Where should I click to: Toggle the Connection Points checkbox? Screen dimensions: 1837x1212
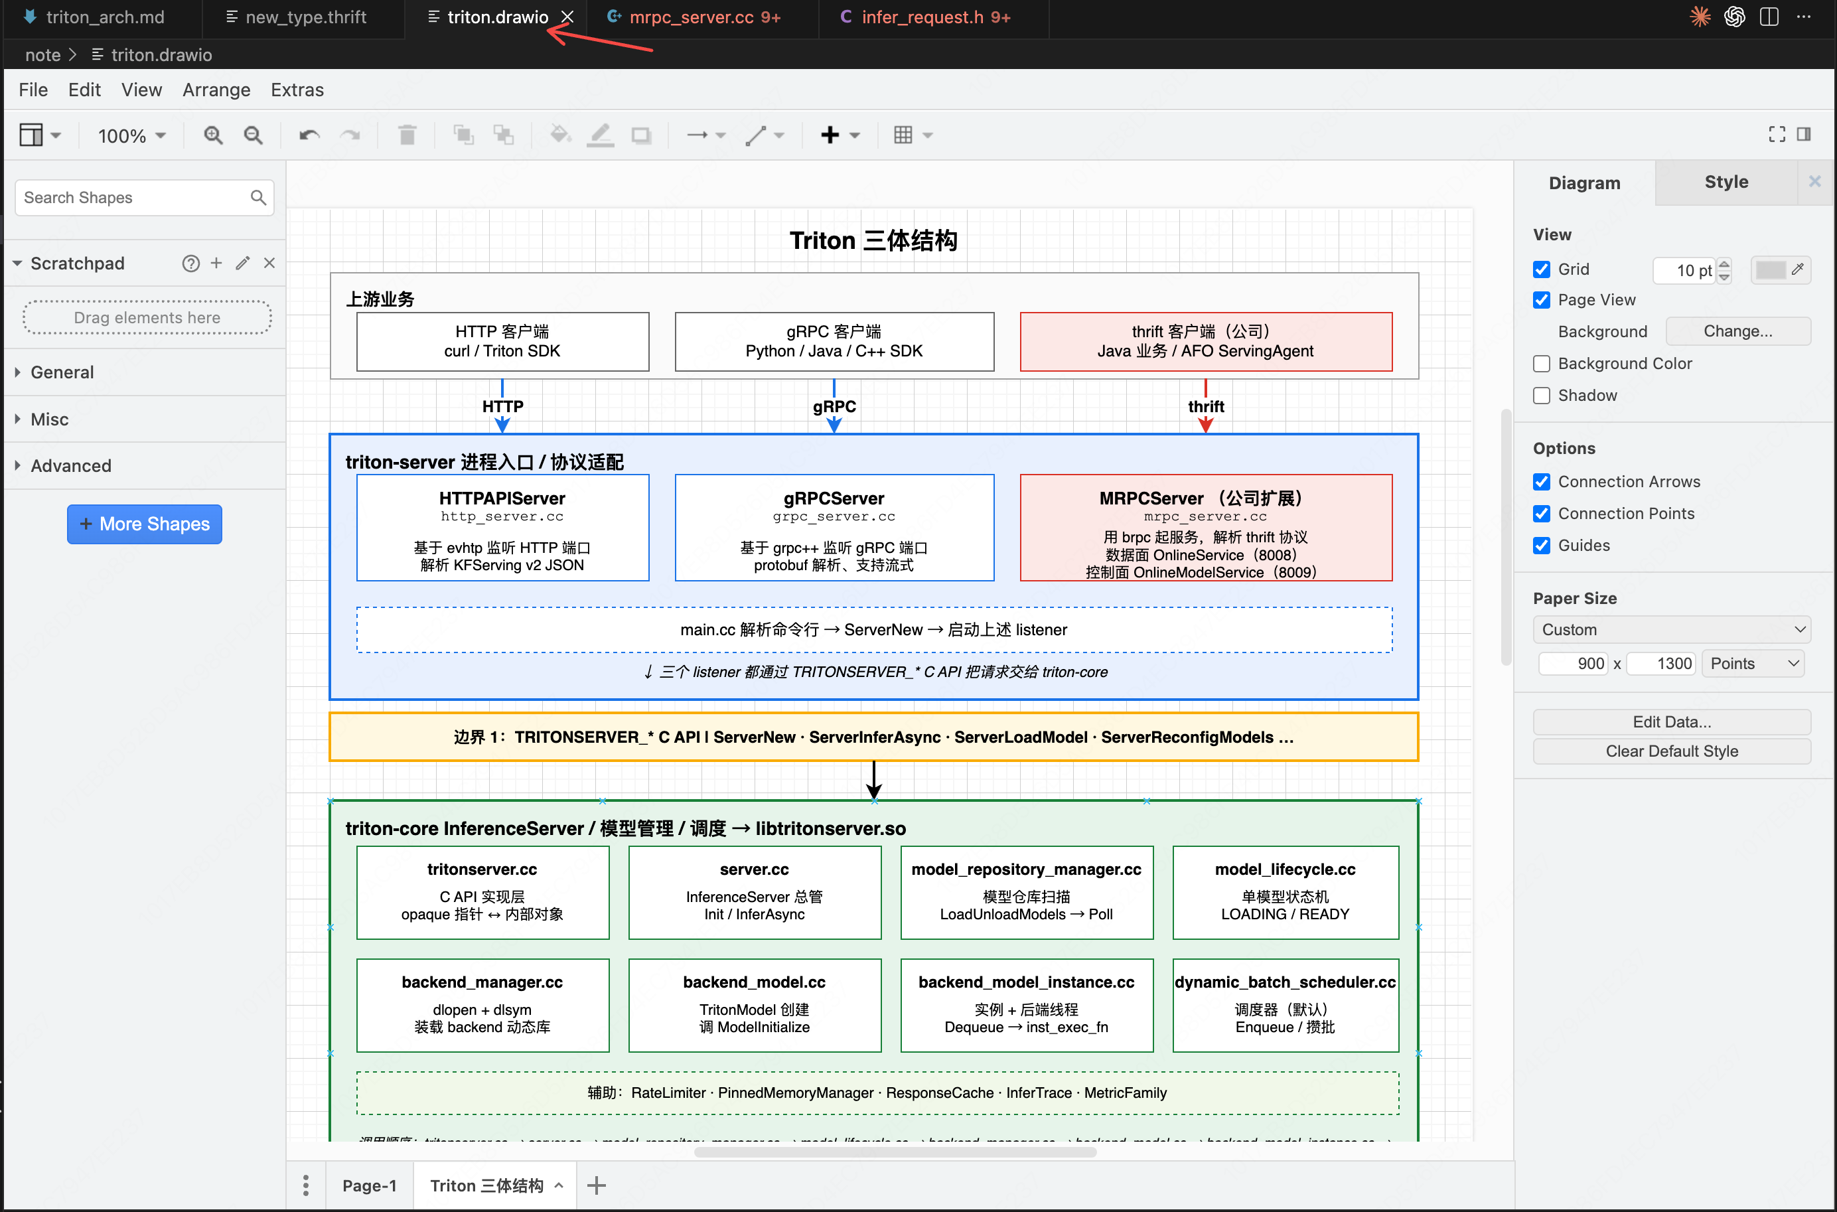click(x=1541, y=513)
